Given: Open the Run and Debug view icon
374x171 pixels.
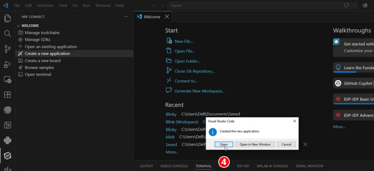Looking at the screenshot, I should coord(8,64).
